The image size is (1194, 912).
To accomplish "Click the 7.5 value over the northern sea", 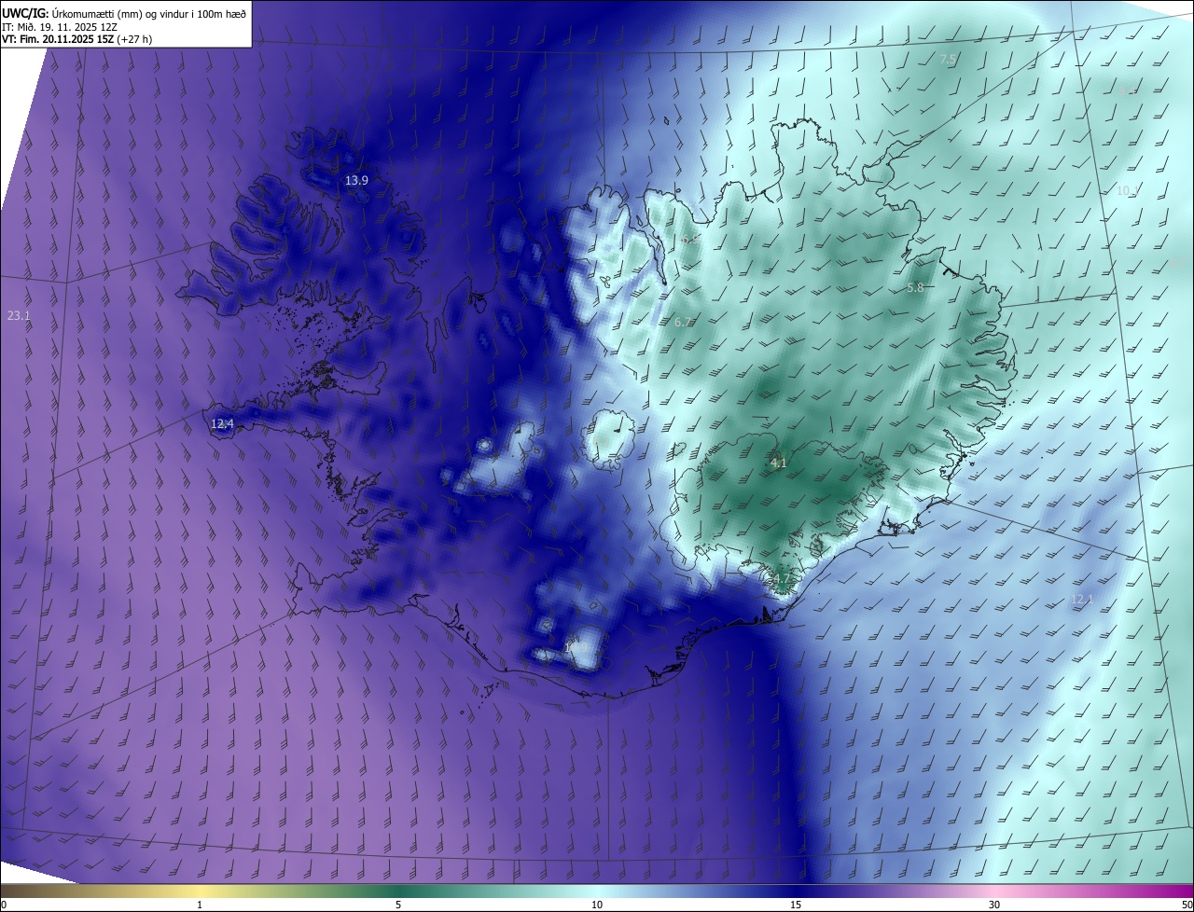I will tap(948, 60).
